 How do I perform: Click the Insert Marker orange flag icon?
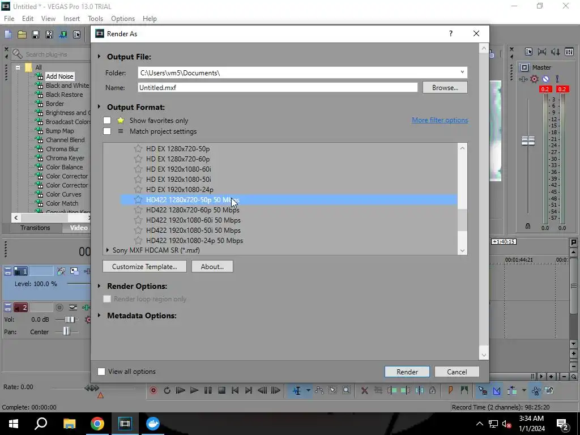(x=450, y=390)
